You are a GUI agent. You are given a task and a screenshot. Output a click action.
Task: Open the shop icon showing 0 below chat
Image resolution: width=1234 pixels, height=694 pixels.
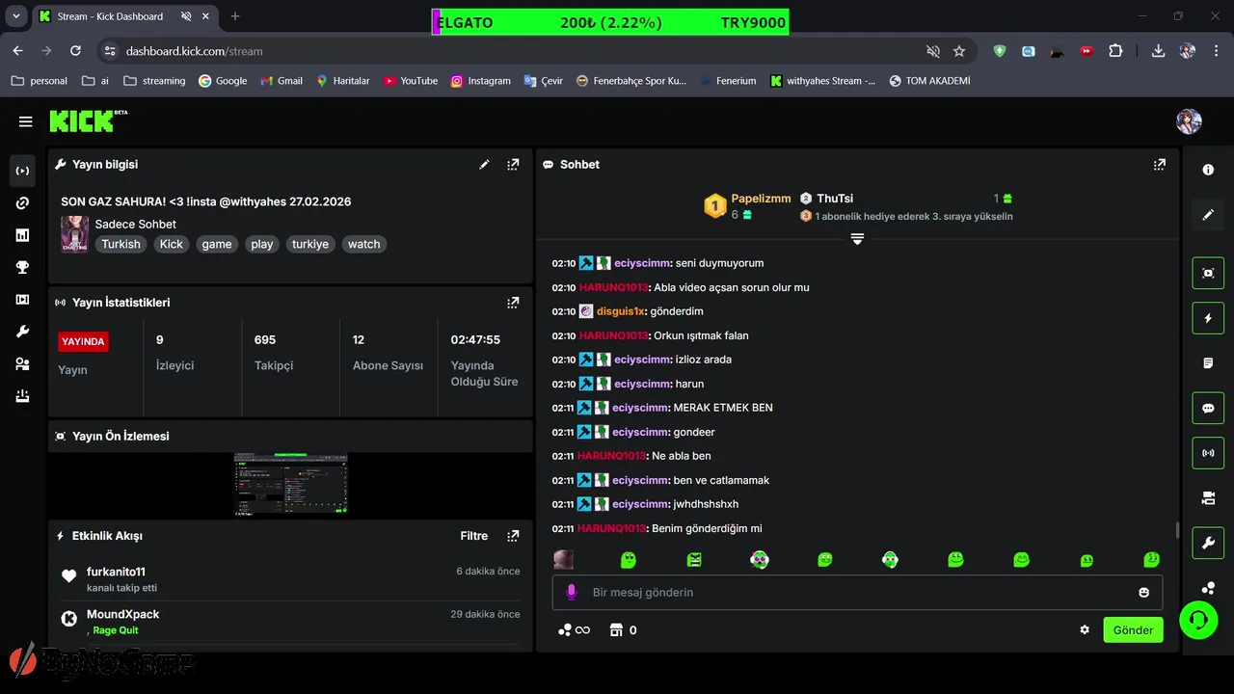(623, 630)
